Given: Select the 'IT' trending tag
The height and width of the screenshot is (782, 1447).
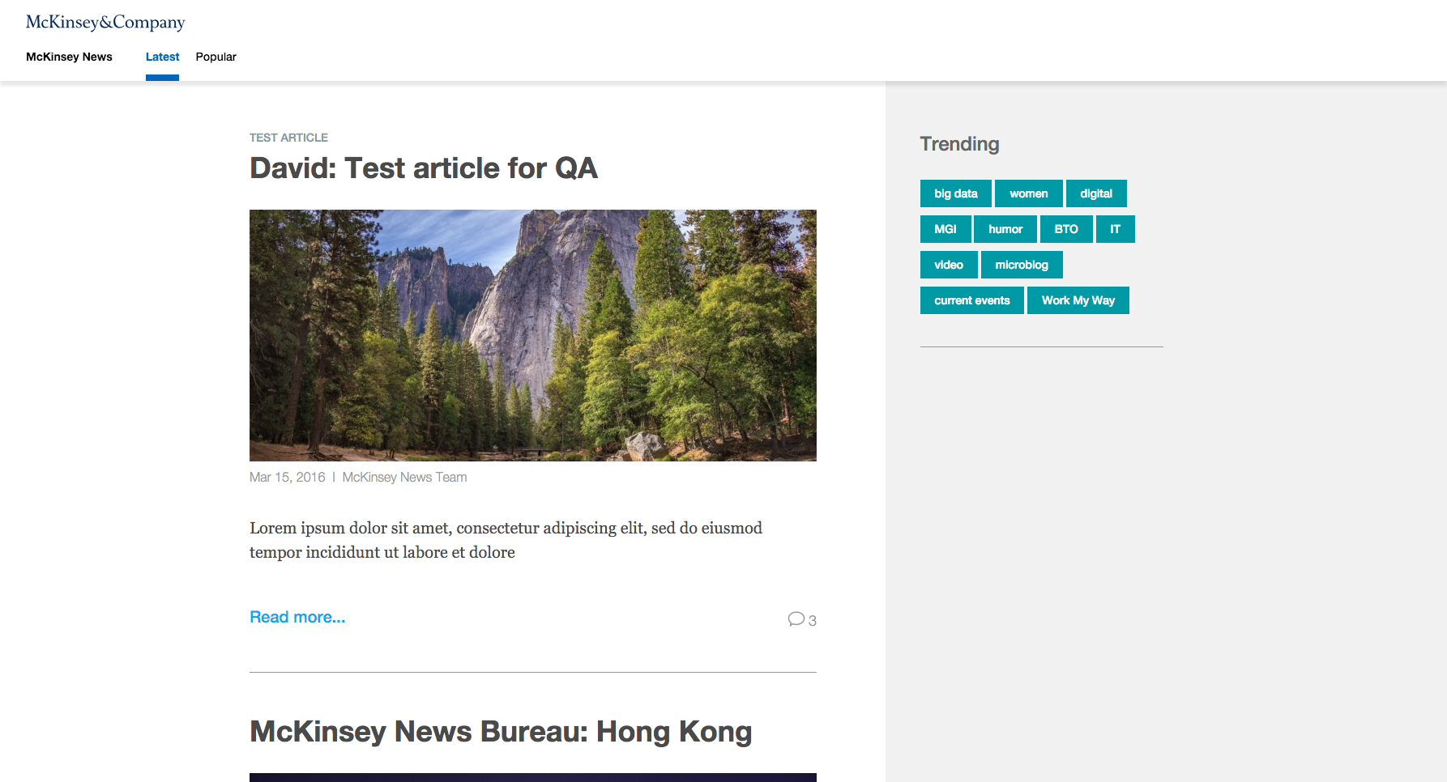Looking at the screenshot, I should pos(1116,229).
